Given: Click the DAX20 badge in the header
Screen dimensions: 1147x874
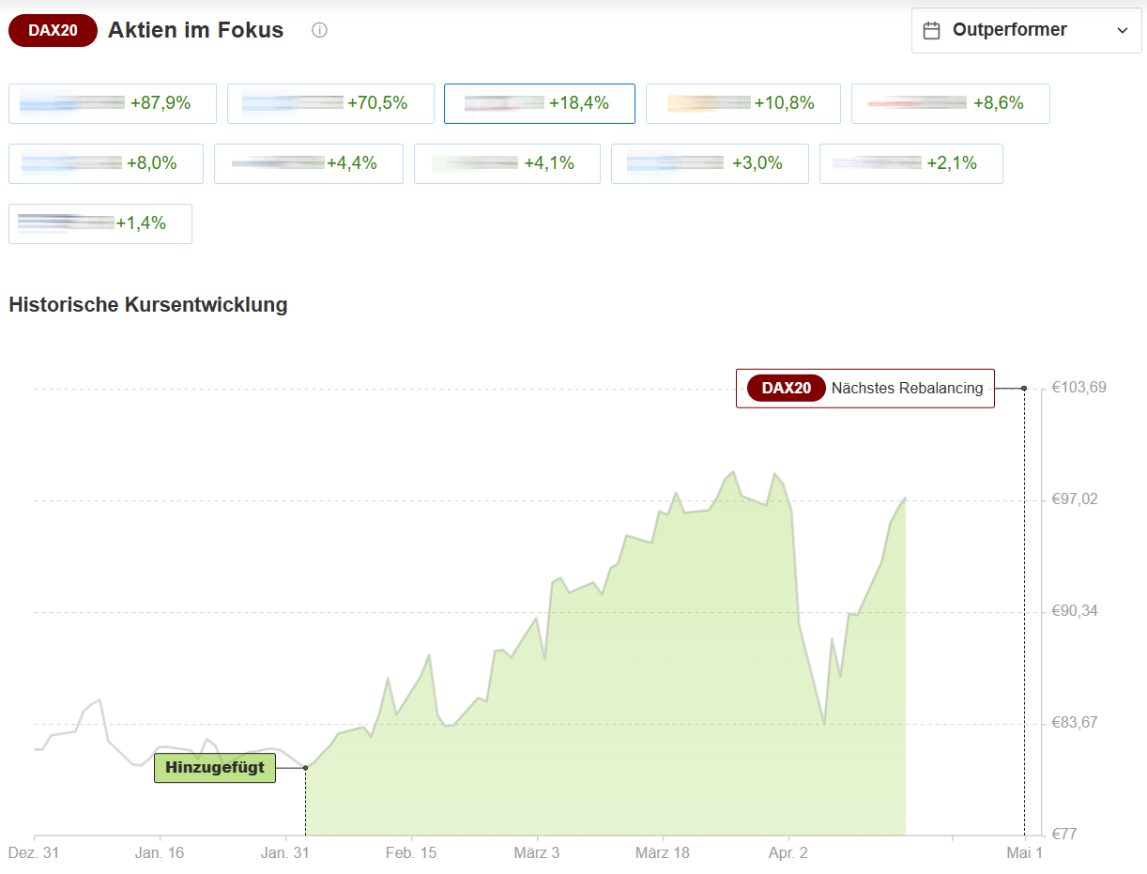Looking at the screenshot, I should point(54,30).
